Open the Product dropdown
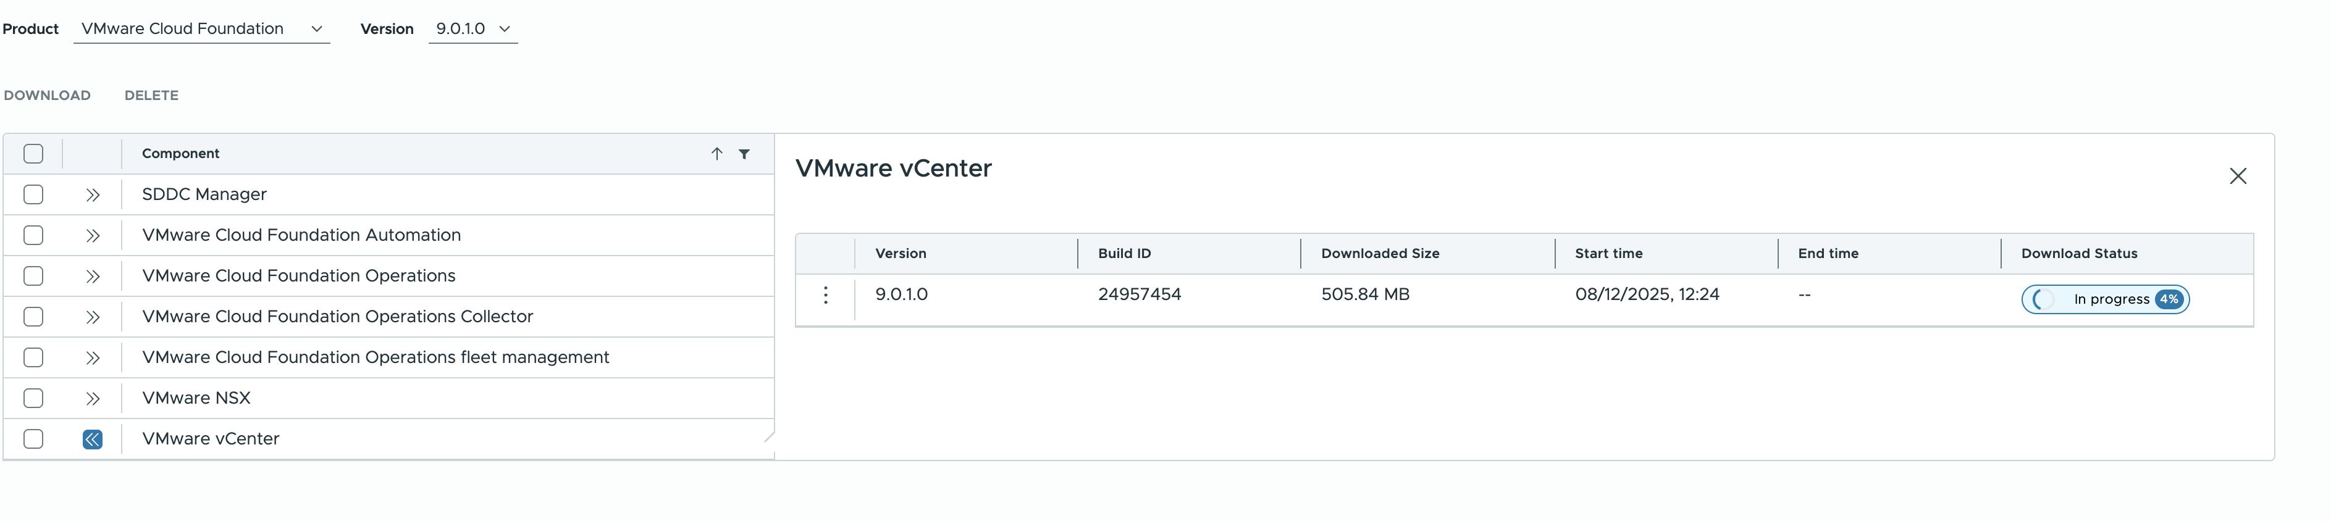2331x521 pixels. pos(201,29)
